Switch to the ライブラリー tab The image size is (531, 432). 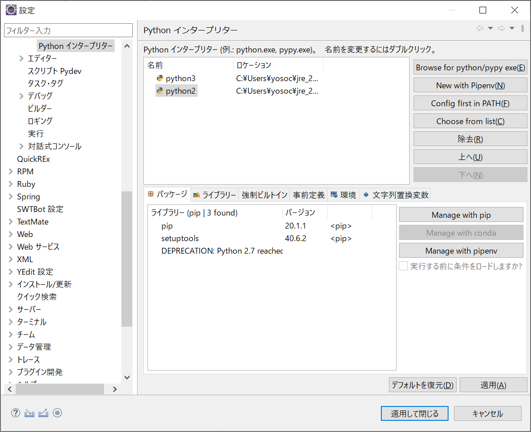click(x=215, y=195)
